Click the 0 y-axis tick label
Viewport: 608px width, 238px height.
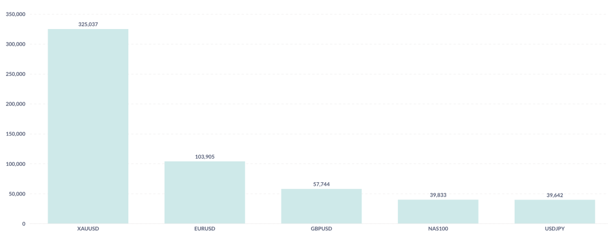[x=24, y=224]
